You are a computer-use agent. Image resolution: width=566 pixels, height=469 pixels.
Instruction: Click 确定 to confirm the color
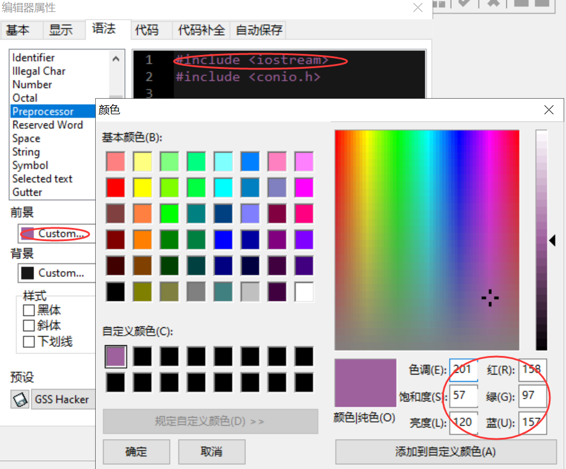(136, 452)
